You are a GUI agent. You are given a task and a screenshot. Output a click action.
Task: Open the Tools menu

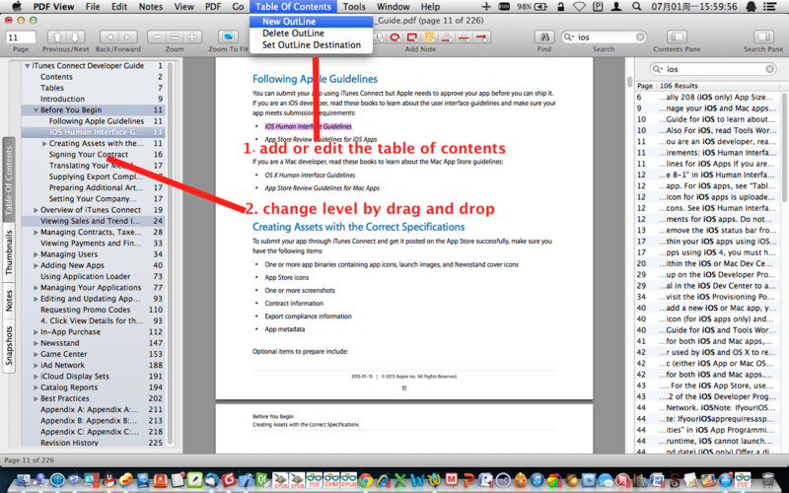pos(354,7)
